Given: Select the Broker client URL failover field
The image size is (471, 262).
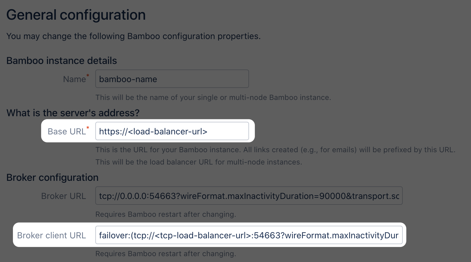Looking at the screenshot, I should [249, 235].
